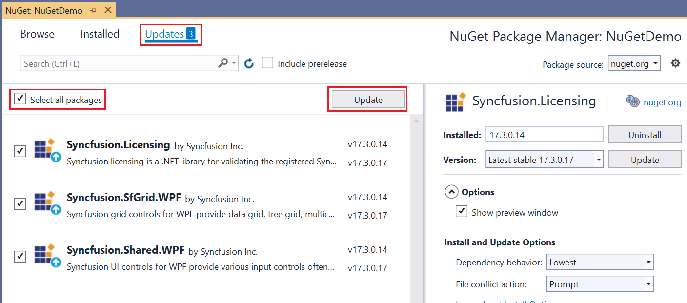This screenshot has width=687, height=303.
Task: Collapse the Options section
Action: 451,192
